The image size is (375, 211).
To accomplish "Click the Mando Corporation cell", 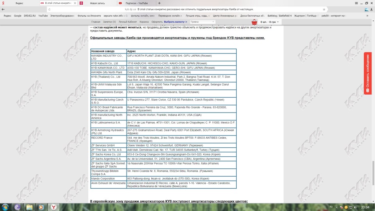I will [x=109, y=179].
